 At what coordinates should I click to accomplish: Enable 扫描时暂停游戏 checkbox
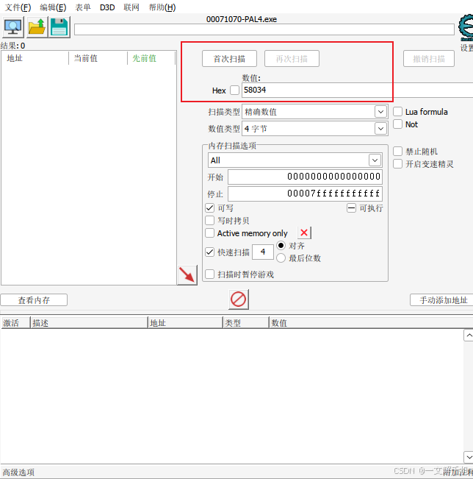210,274
